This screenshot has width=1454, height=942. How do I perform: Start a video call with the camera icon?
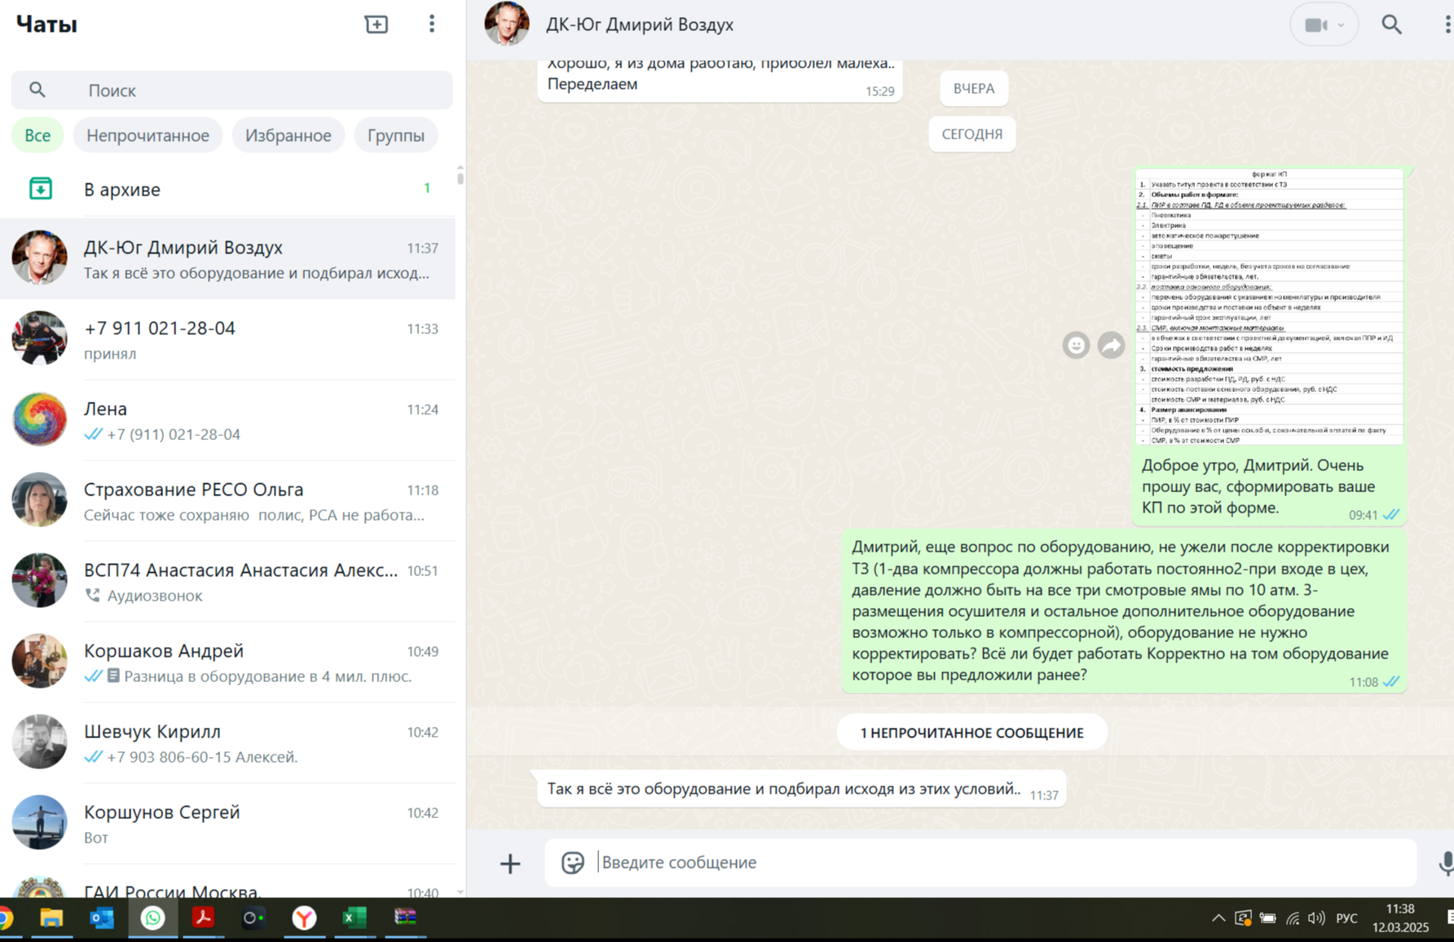click(1315, 25)
